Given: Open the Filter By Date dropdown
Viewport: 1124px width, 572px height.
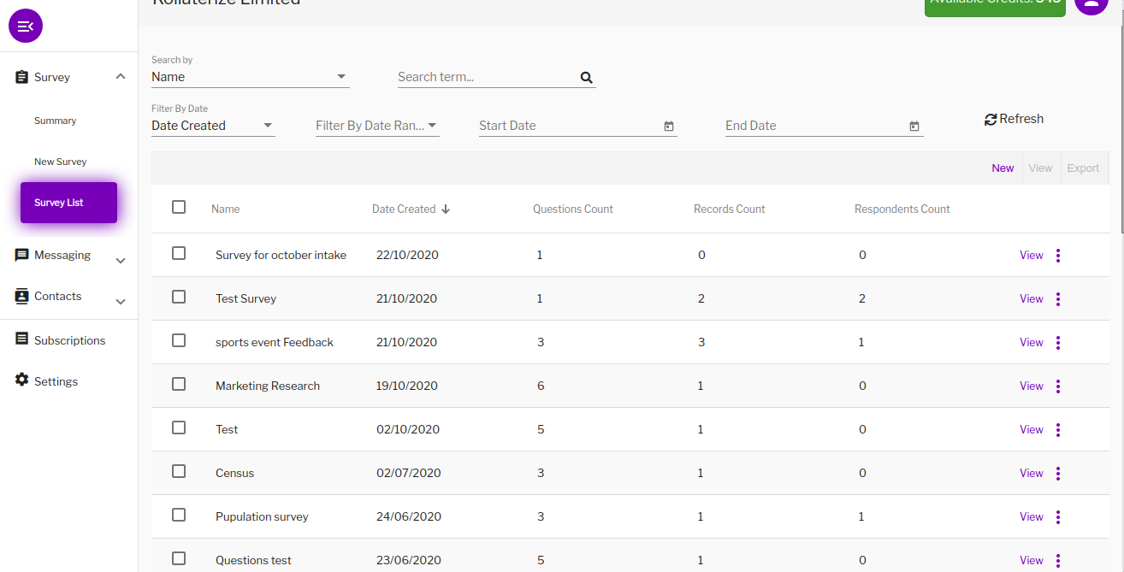Looking at the screenshot, I should [x=213, y=126].
